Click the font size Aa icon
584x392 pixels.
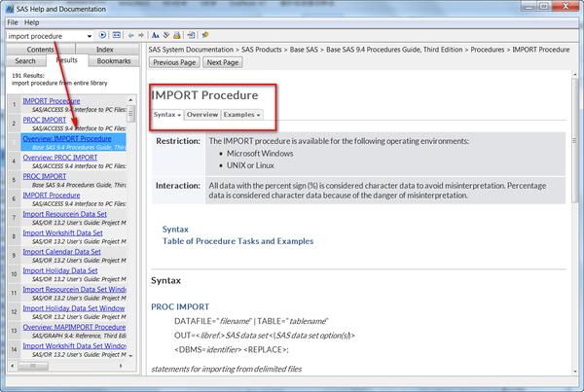(156, 35)
